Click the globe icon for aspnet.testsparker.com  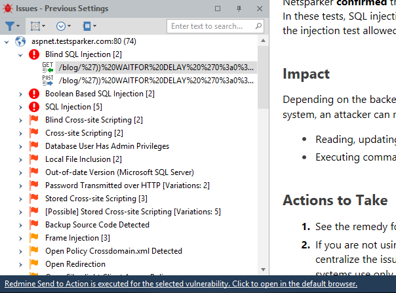20,41
